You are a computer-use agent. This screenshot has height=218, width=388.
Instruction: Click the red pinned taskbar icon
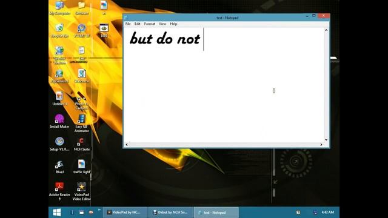point(91,213)
